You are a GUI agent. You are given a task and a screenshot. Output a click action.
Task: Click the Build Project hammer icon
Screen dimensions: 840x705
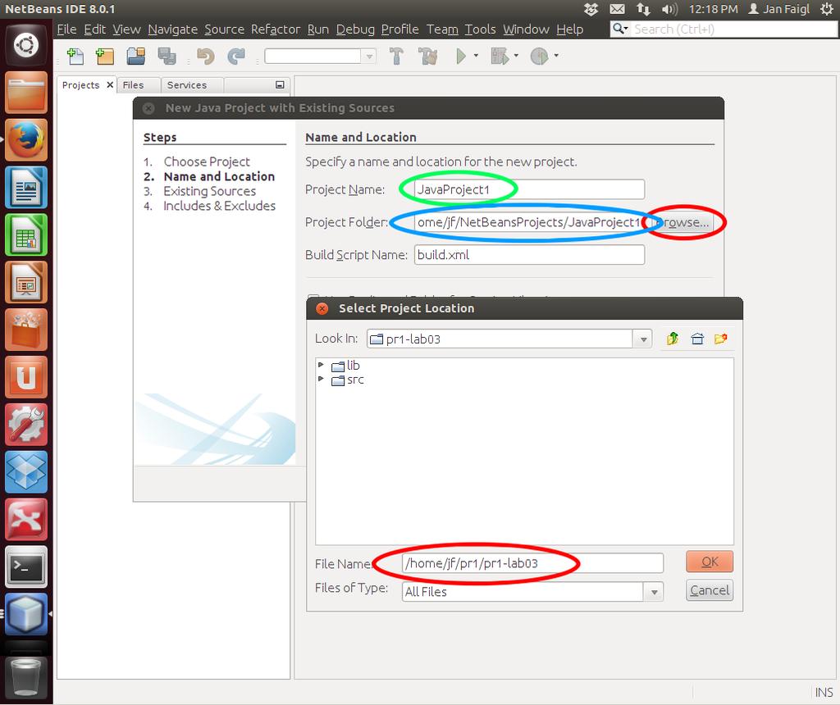[x=396, y=56]
